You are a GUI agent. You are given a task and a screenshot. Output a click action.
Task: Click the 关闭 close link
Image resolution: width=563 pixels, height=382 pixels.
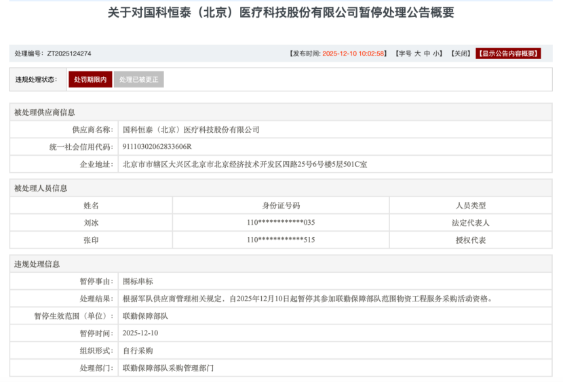pyautogui.click(x=461, y=54)
